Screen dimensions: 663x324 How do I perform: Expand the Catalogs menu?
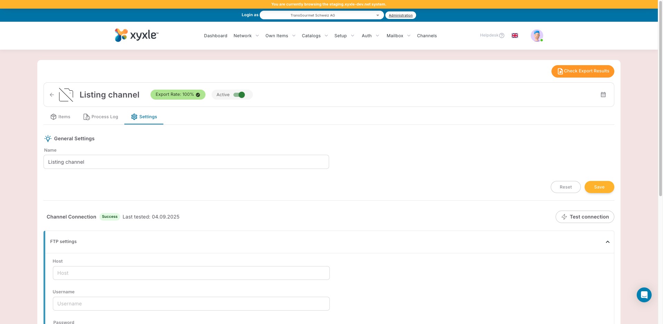tap(315, 36)
